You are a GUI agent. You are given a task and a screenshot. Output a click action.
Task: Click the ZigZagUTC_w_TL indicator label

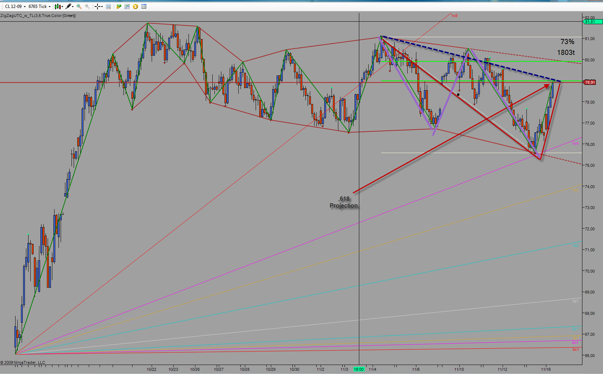[x=38, y=16]
